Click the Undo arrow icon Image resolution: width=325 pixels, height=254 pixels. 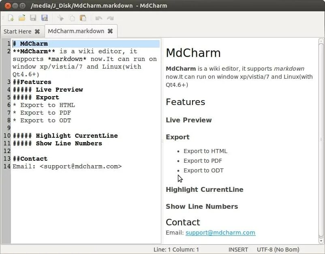tap(98, 18)
